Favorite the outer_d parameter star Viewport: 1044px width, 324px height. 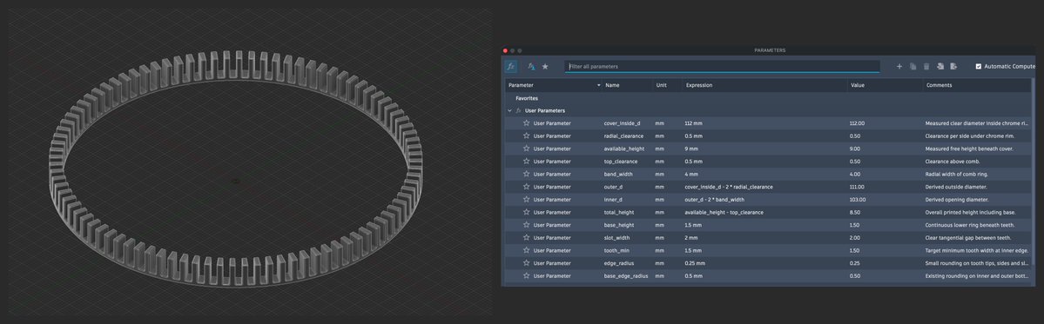[526, 187]
